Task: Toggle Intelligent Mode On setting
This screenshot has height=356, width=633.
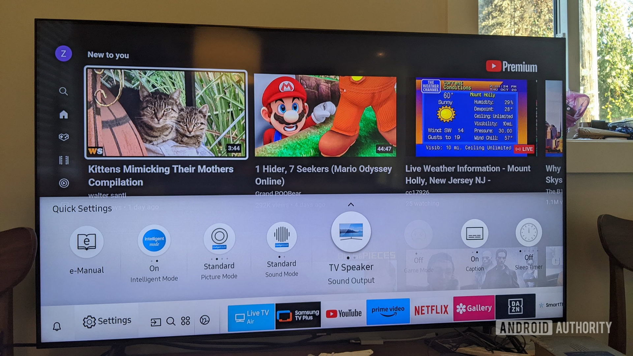Action: click(x=155, y=248)
